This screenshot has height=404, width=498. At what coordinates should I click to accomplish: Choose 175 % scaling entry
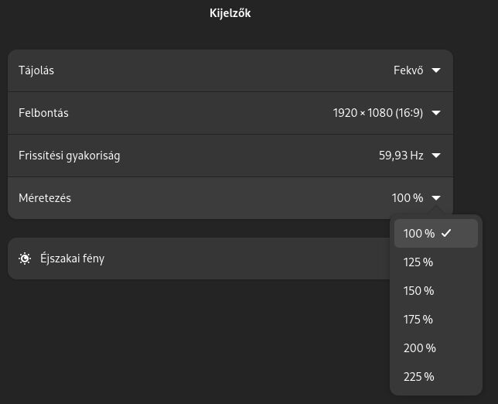tap(436, 320)
